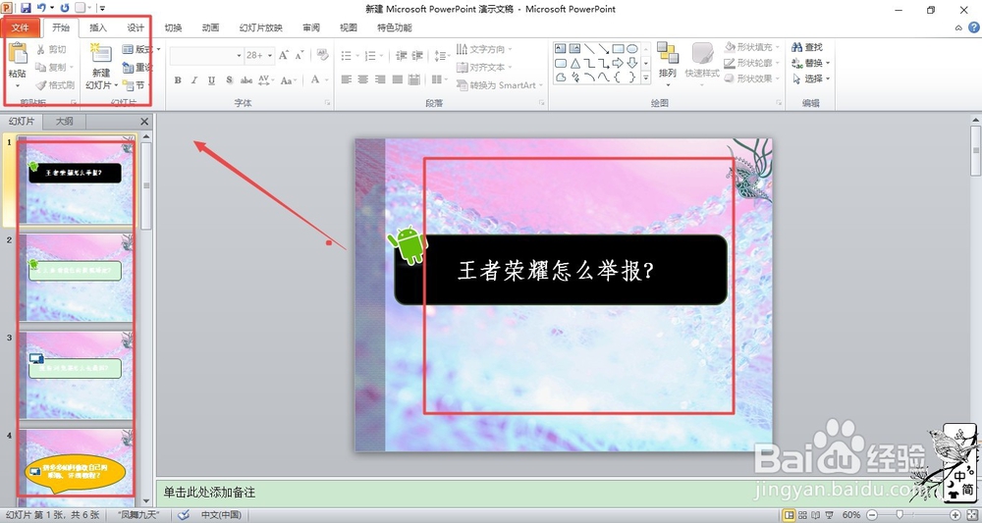Click the 重设 (Reset) slide button

pyautogui.click(x=137, y=67)
